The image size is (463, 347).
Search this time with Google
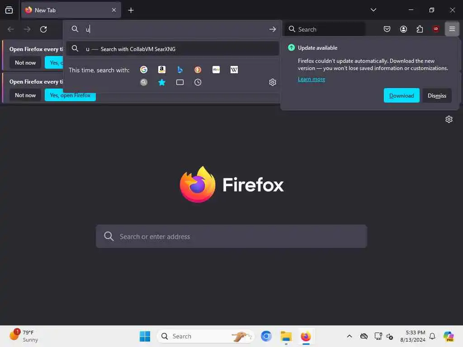[144, 70]
